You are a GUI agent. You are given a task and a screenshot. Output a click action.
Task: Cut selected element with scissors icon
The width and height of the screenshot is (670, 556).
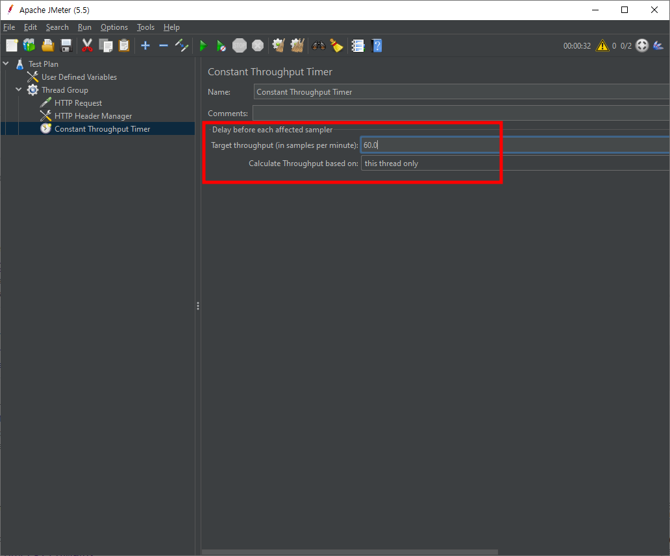[87, 45]
